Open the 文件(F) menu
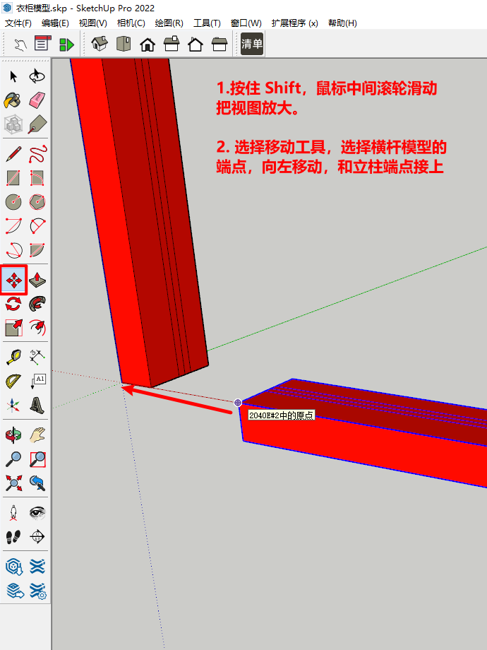This screenshot has height=650, width=487. [18, 23]
